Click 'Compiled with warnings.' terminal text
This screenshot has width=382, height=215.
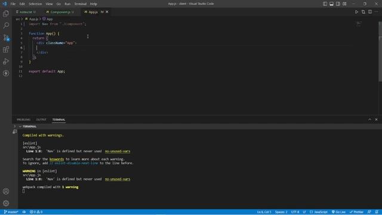pos(43,135)
